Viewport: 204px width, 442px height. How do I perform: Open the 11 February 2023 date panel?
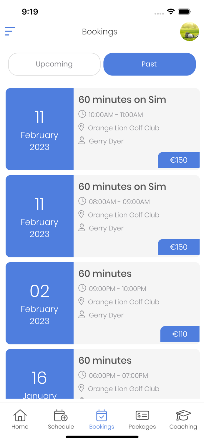39,129
